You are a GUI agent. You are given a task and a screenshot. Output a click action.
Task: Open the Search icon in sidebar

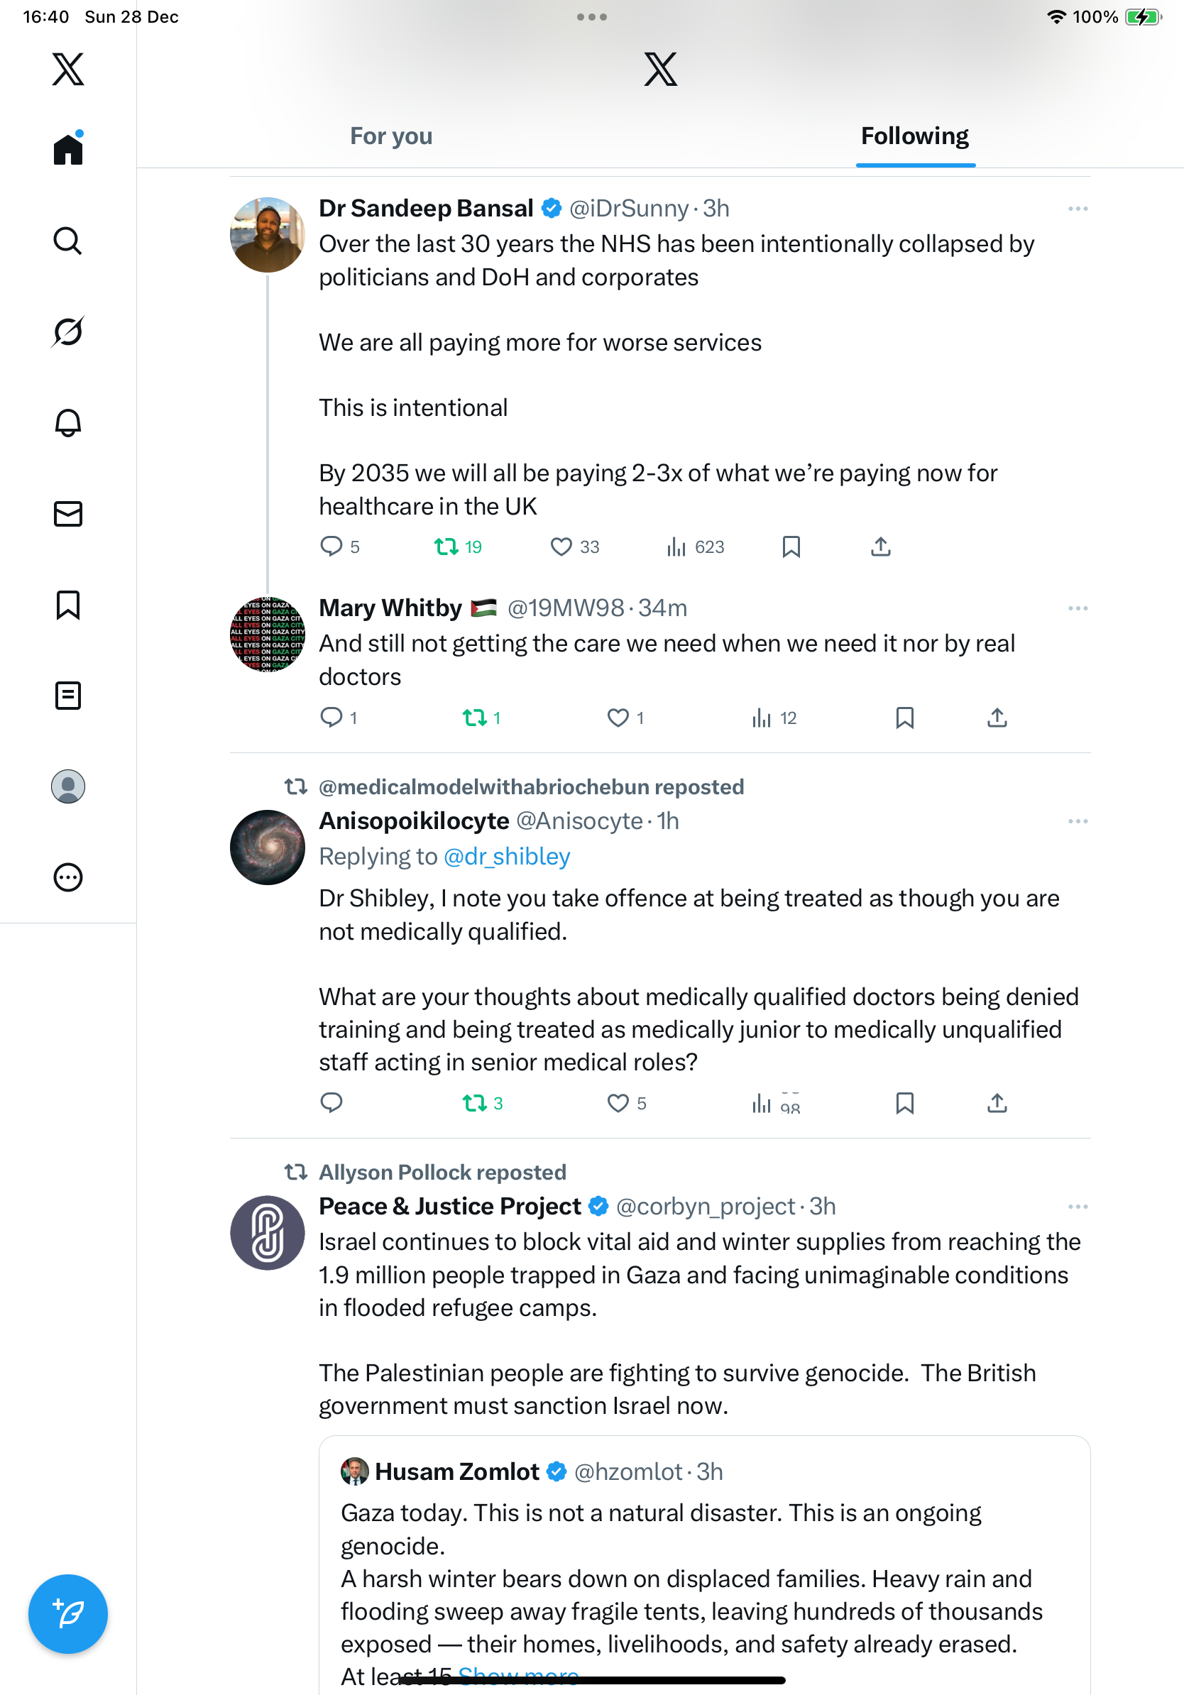[68, 241]
